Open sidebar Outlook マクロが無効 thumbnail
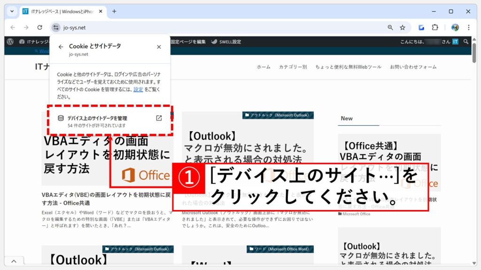Image resolution: width=481 pixels, height=270 pixels. 389,246
